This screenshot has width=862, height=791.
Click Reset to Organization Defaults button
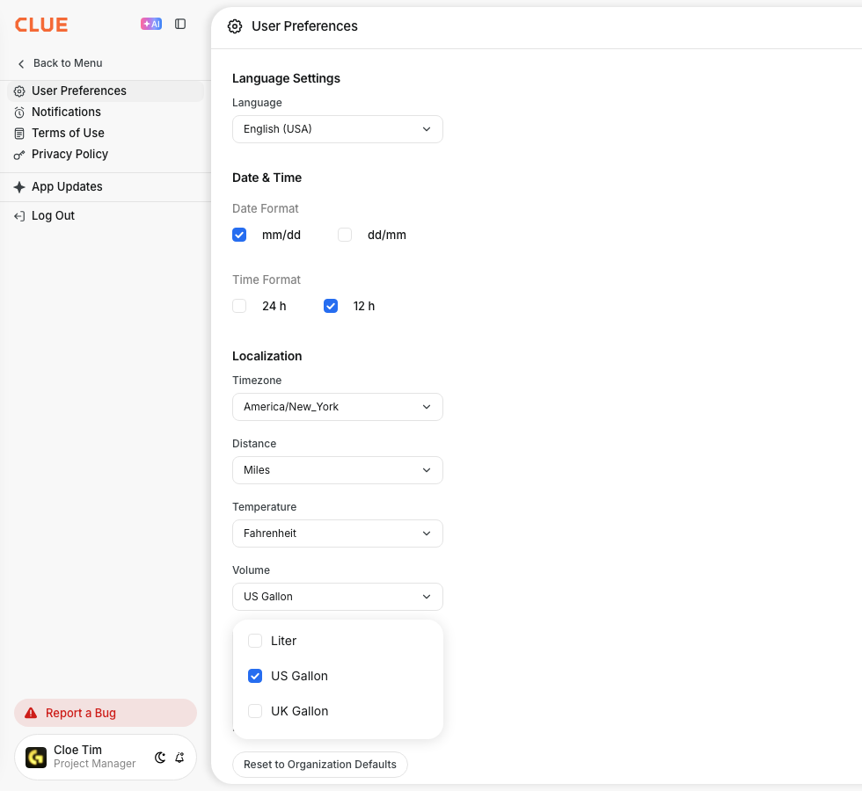tap(320, 765)
